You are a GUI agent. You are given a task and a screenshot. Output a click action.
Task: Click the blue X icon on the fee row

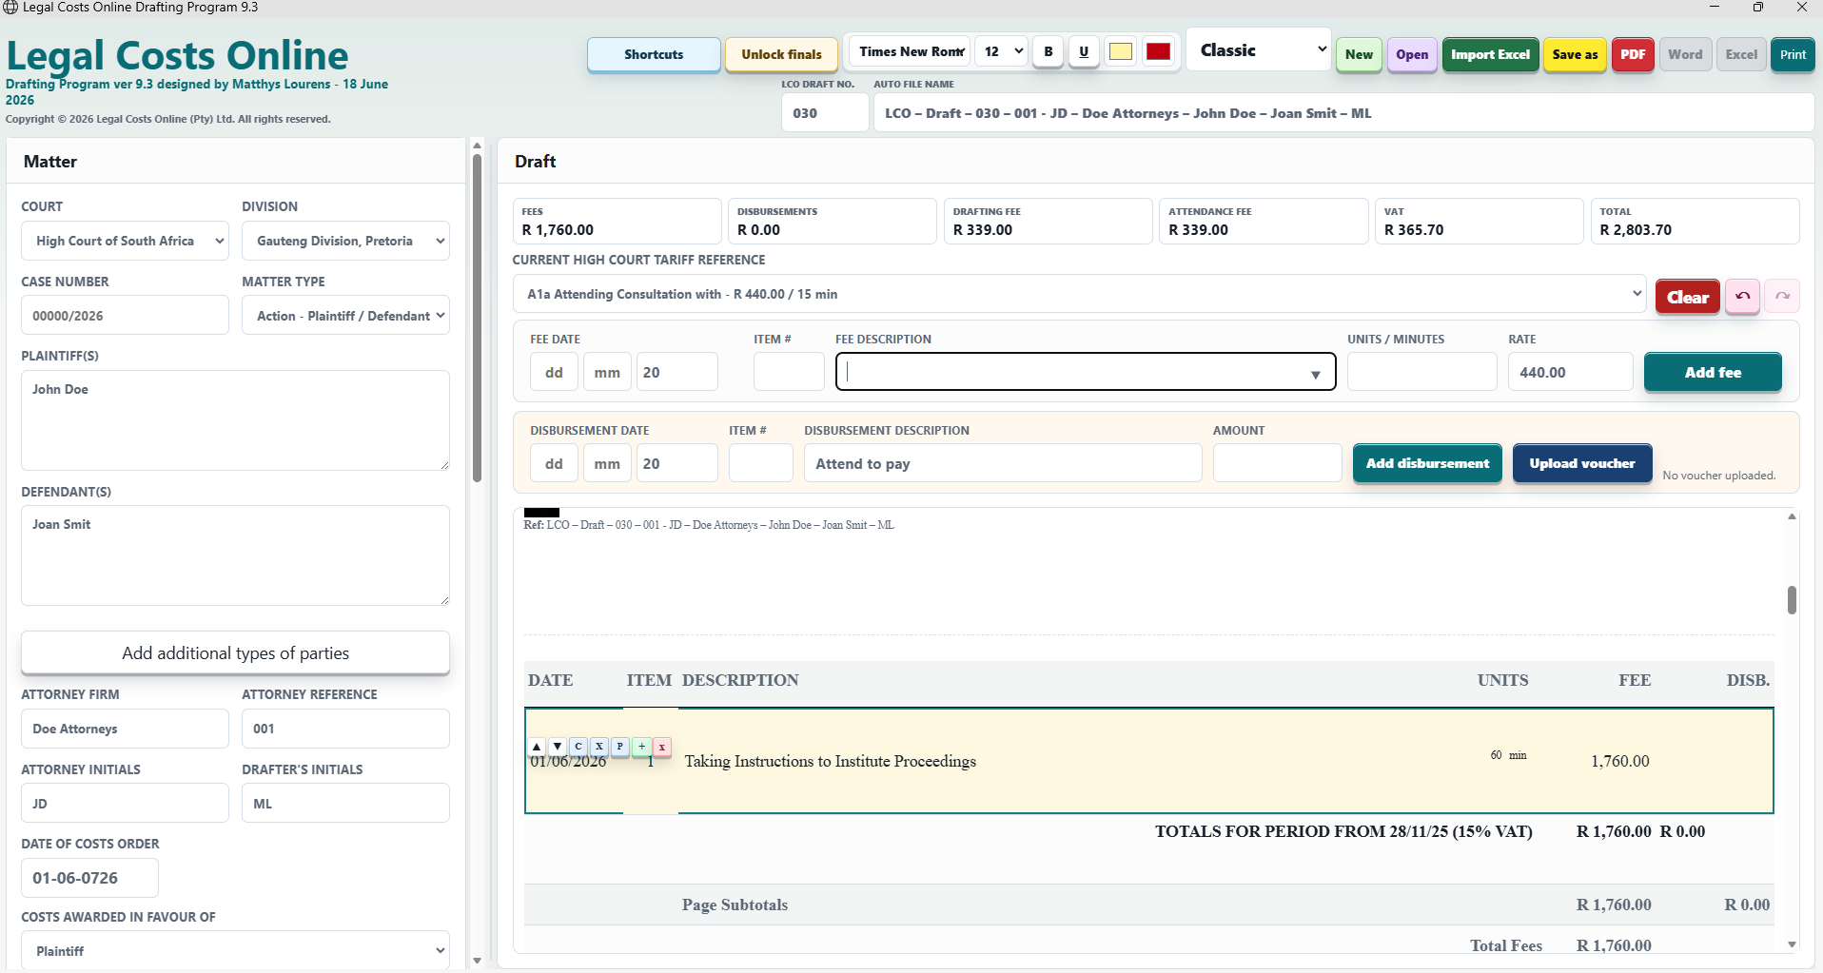(x=599, y=747)
